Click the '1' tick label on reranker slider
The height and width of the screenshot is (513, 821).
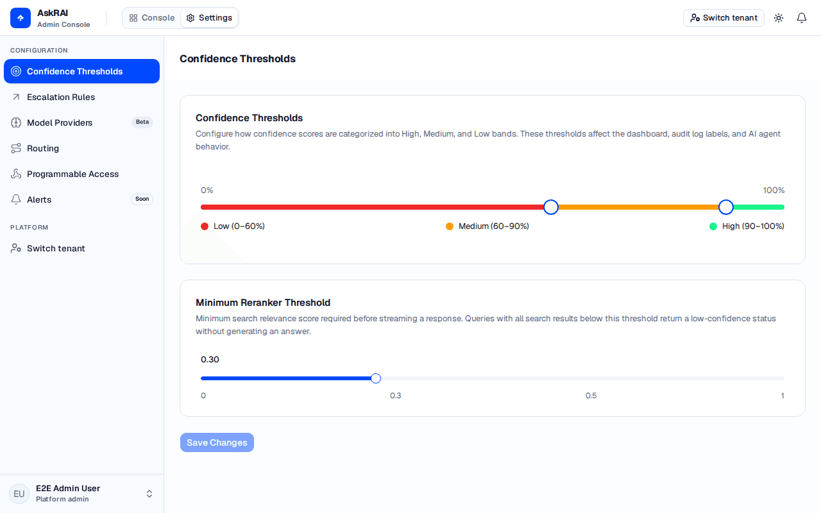(x=783, y=396)
